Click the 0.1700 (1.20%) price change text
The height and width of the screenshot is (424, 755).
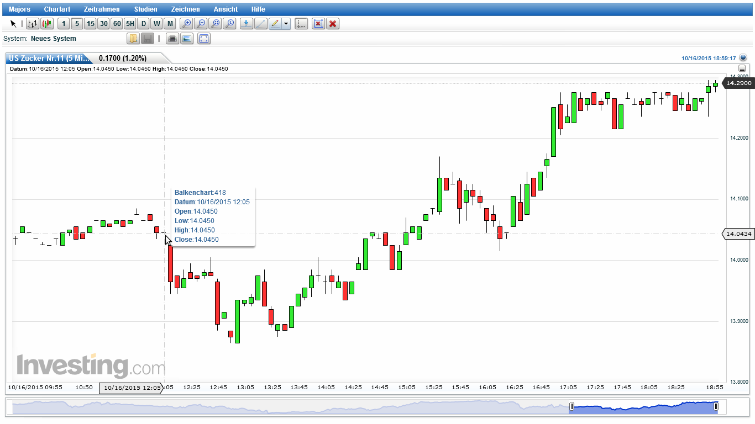(123, 58)
